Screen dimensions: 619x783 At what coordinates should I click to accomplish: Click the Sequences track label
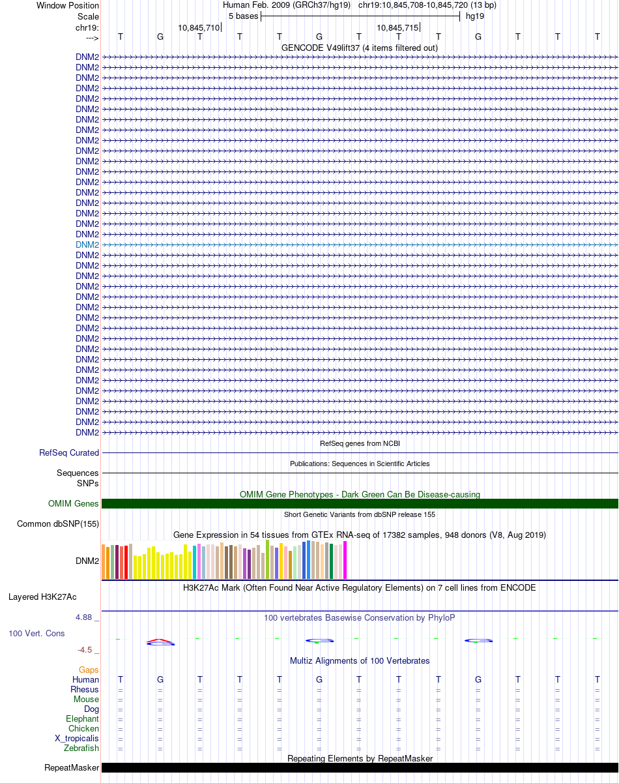78,473
